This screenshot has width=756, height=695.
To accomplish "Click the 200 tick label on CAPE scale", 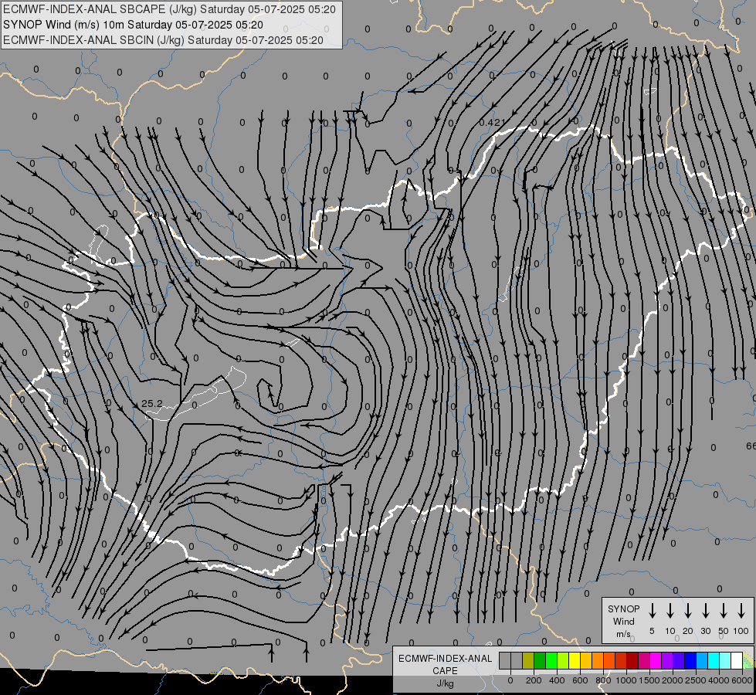I will click(534, 680).
